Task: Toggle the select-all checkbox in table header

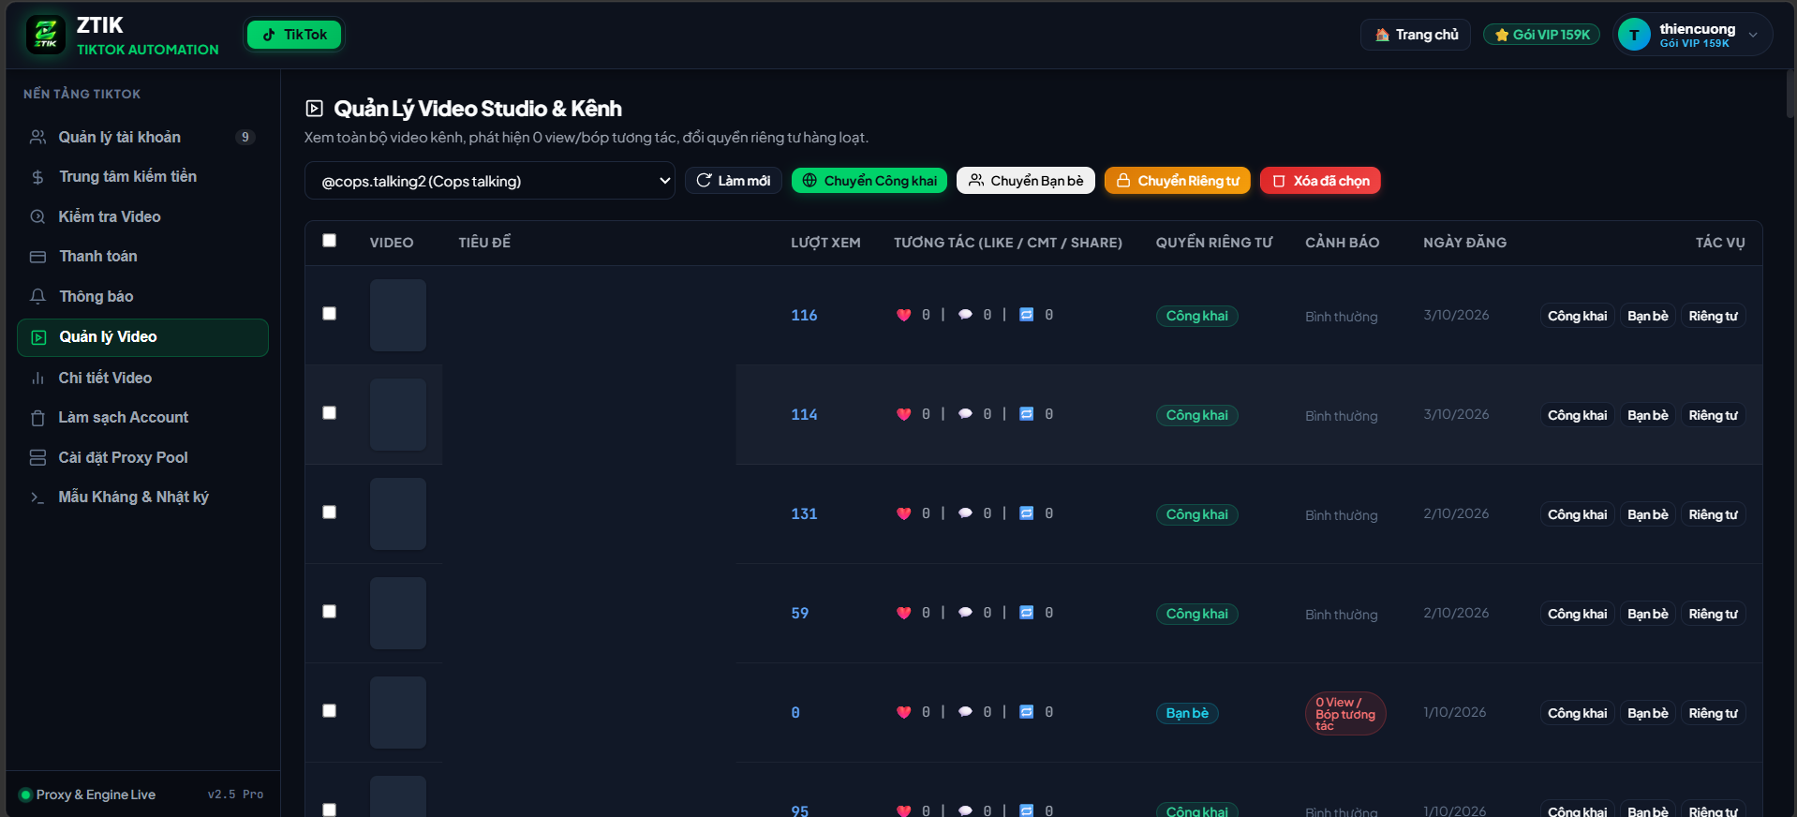Action: [329, 241]
